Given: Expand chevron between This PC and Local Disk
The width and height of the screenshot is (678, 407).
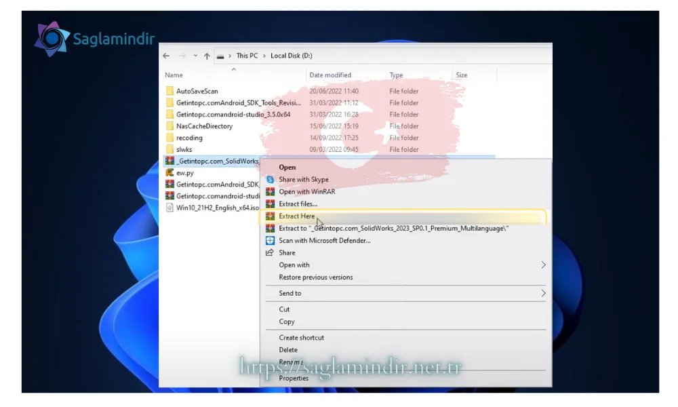Looking at the screenshot, I should tap(264, 56).
